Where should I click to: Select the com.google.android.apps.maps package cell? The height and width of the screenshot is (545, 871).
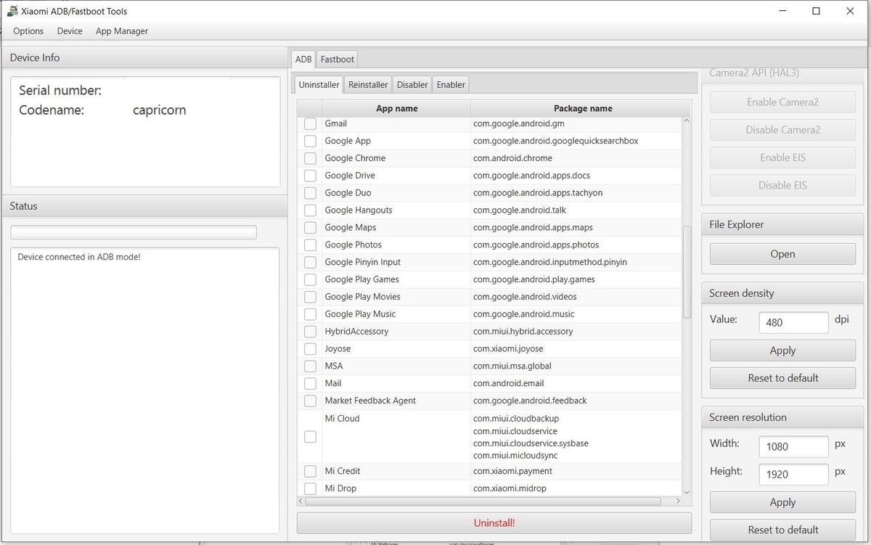[576, 228]
